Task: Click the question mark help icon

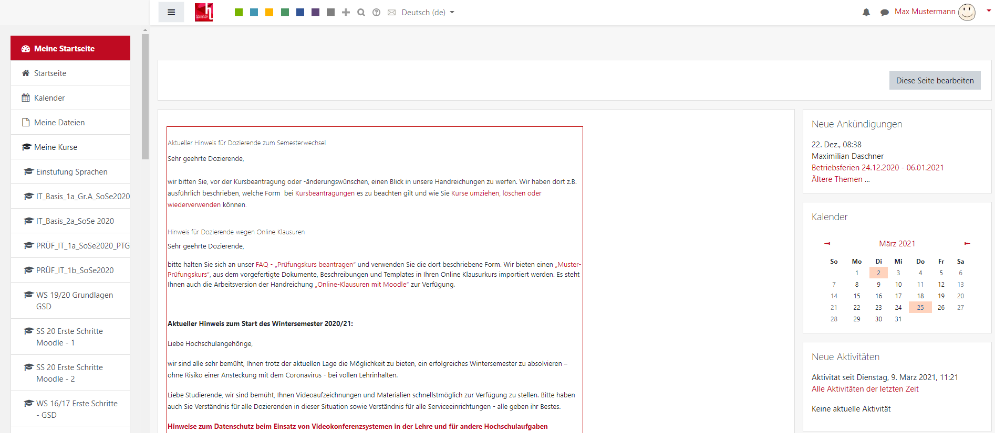Action: click(x=376, y=12)
